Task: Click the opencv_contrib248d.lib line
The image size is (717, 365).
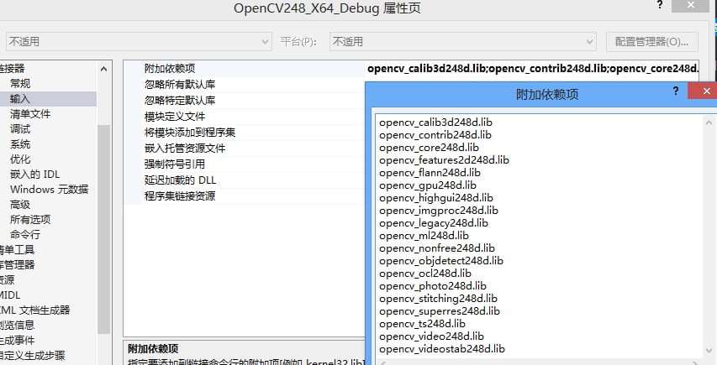Action: (x=435, y=135)
